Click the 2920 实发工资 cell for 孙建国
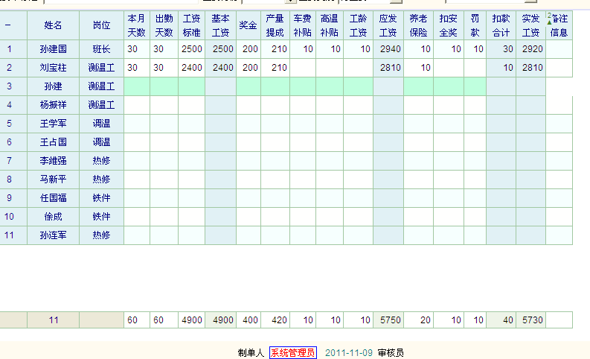Screen dimensions: 590x359 pyautogui.click(x=530, y=49)
